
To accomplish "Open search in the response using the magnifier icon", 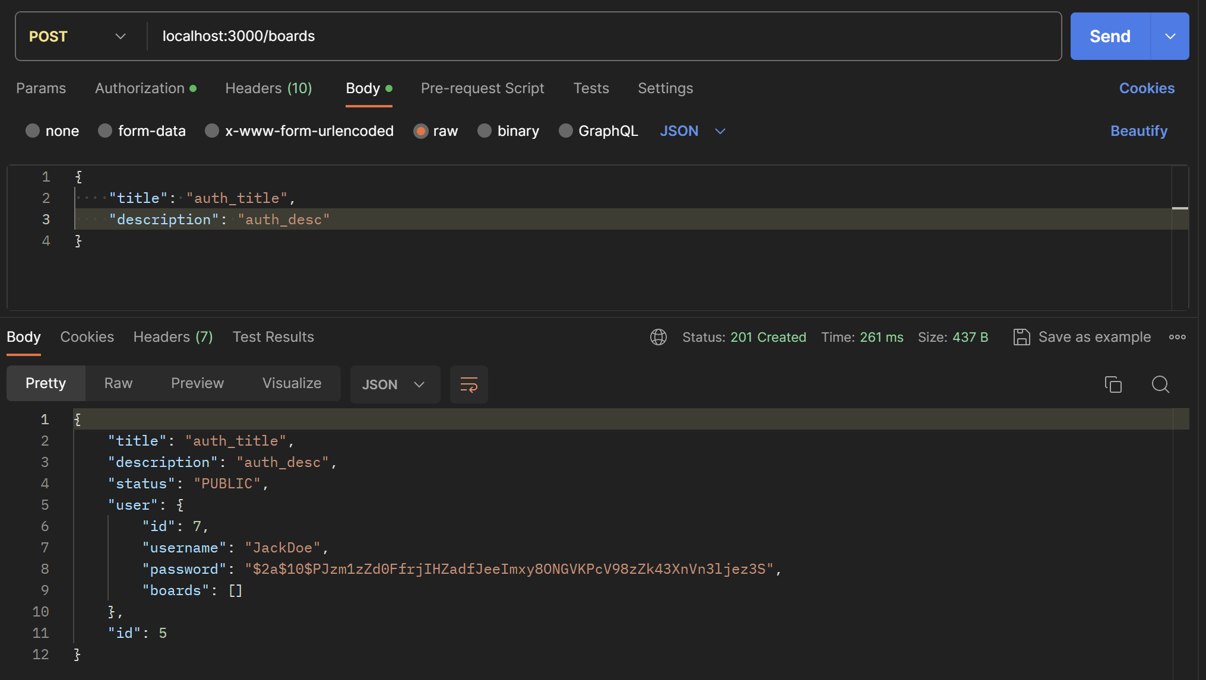I will point(1160,385).
